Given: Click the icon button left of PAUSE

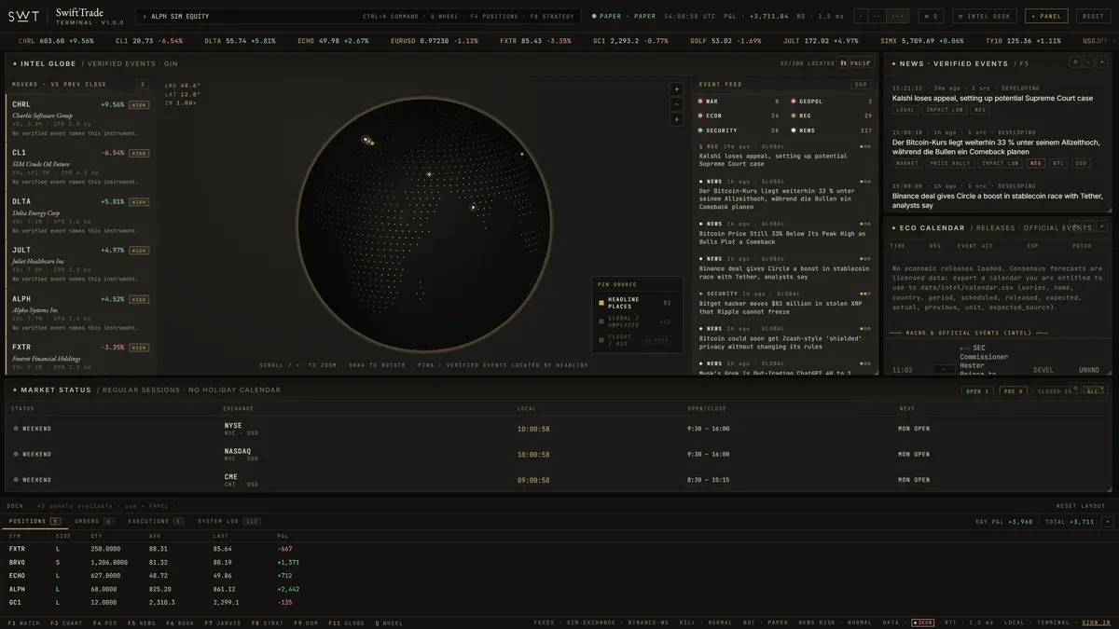Looking at the screenshot, I should coord(843,63).
